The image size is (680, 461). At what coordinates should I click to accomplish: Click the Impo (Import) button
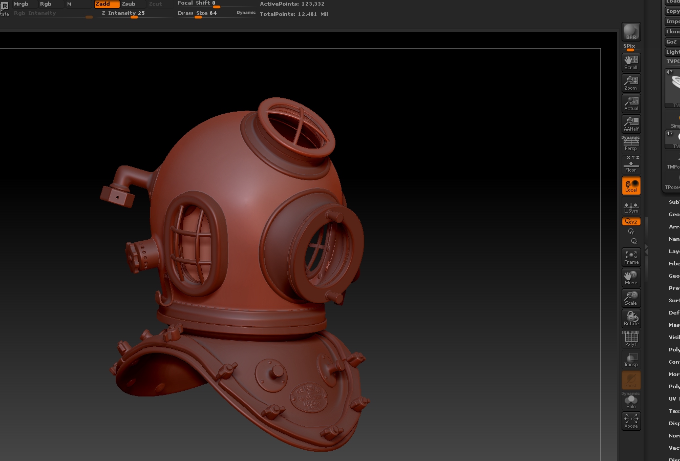672,21
